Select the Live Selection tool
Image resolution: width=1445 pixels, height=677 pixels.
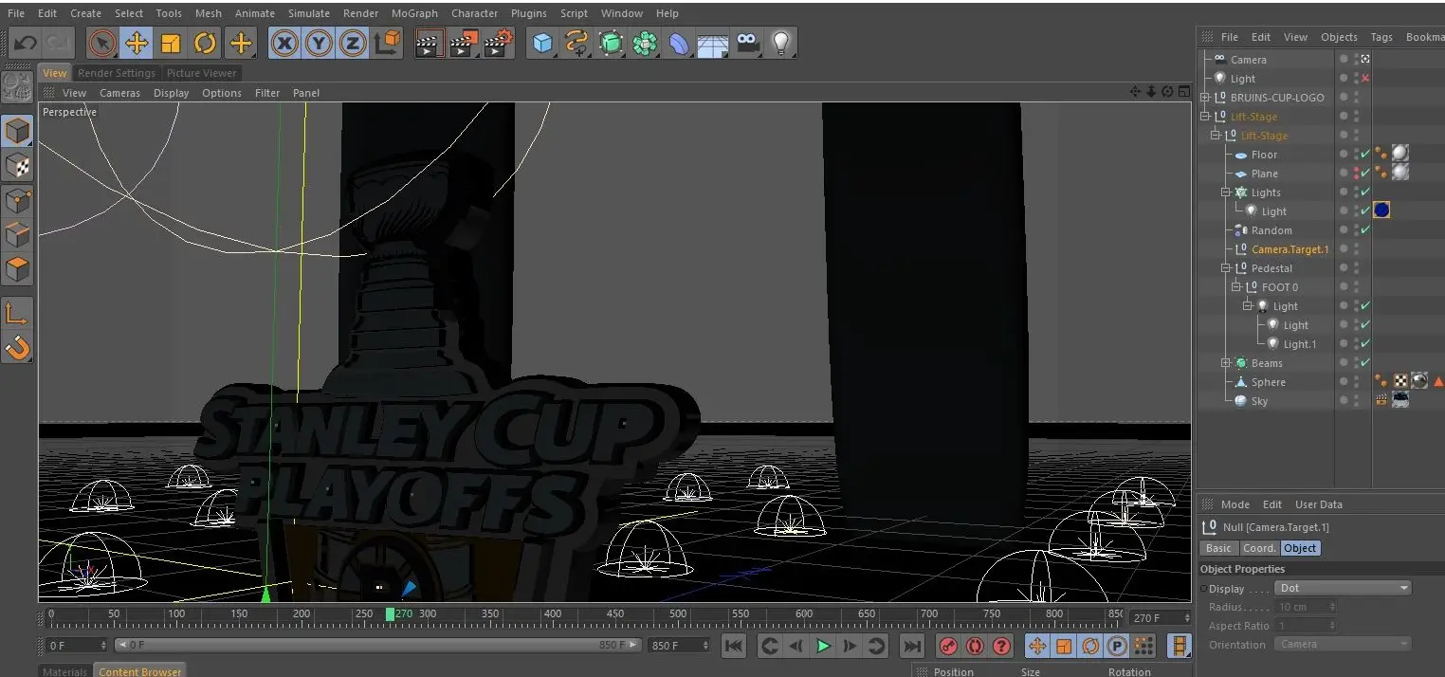click(x=102, y=43)
